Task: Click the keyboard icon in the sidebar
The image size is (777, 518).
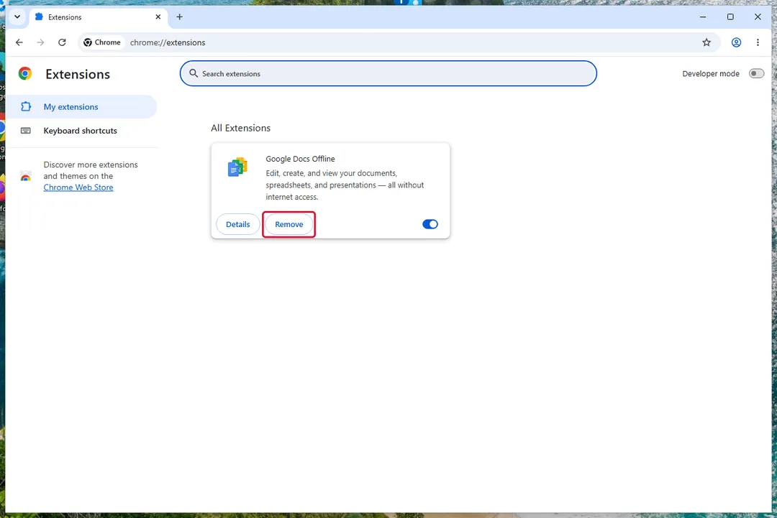Action: click(26, 131)
